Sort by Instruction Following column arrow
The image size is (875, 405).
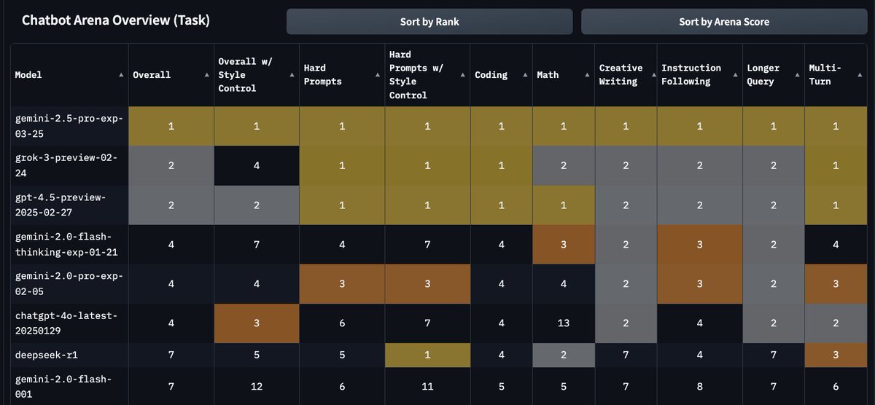tap(735, 75)
